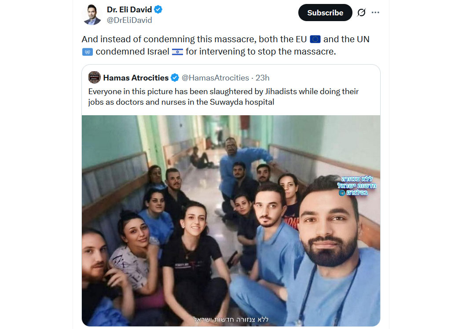
Task: Click the main post text about condemning Israel
Action: click(225, 45)
